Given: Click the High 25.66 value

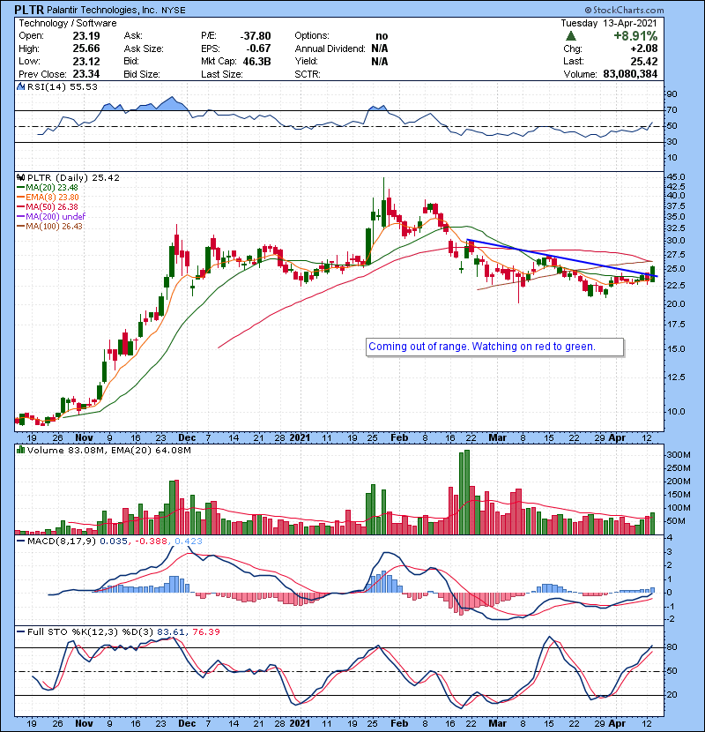Looking at the screenshot, I should click(86, 49).
